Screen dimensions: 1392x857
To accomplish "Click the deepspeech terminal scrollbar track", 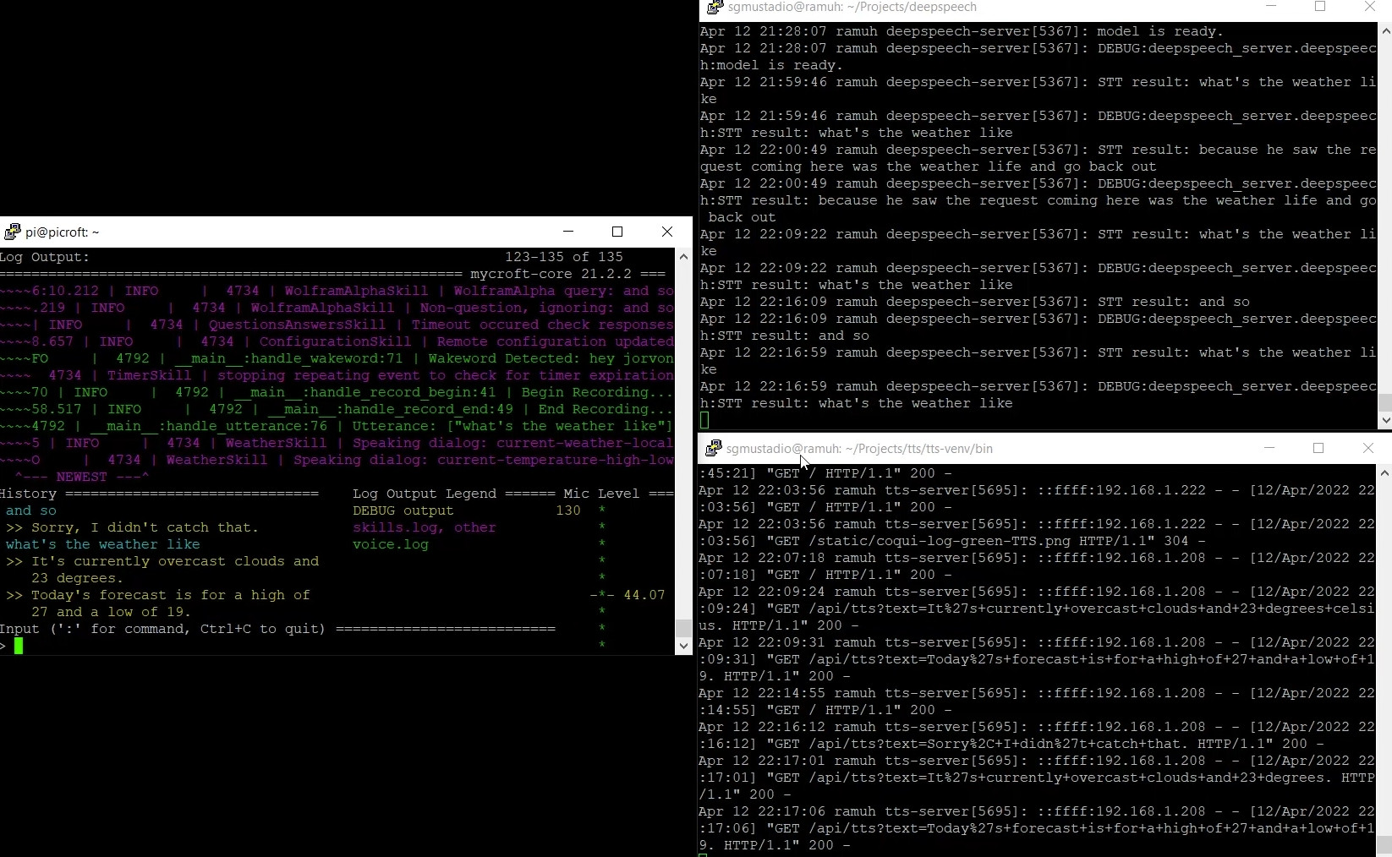I will [1385, 211].
